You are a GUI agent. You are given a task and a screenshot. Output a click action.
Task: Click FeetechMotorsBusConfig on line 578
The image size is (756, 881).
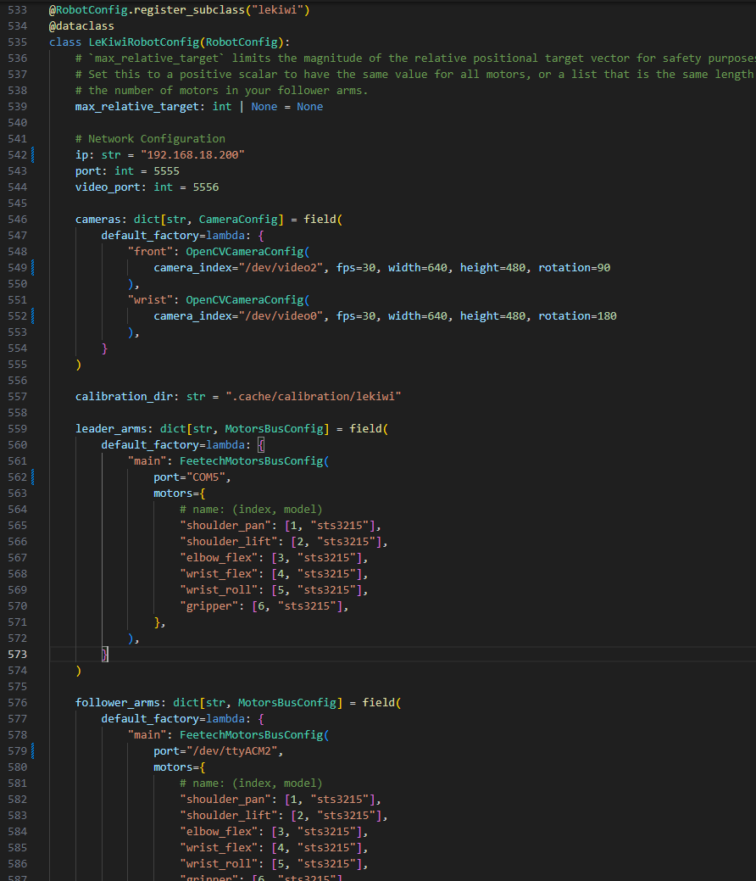[x=251, y=735]
